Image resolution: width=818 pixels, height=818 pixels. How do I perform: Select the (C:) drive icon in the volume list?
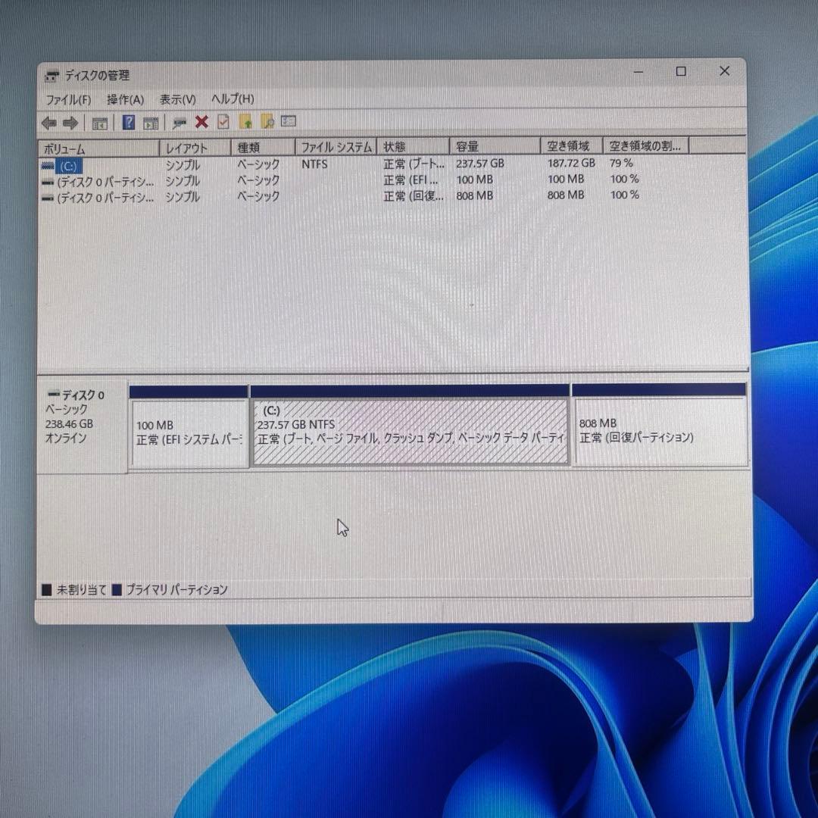[48, 165]
